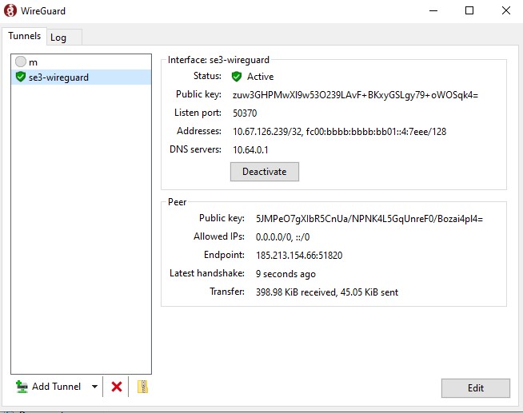Maximize the WireGuard window

(469, 11)
